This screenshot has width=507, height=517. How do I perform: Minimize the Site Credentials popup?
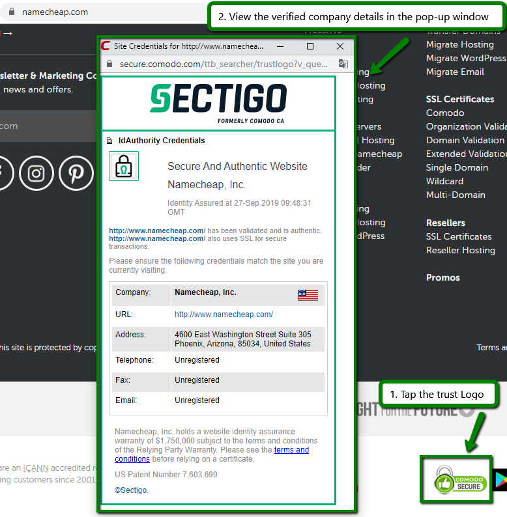(x=280, y=46)
